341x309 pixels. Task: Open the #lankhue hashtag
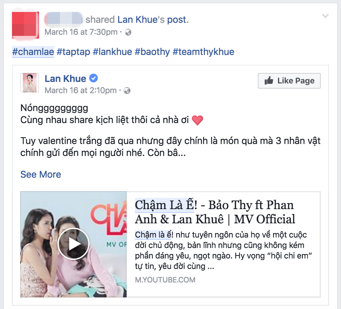click(x=112, y=52)
